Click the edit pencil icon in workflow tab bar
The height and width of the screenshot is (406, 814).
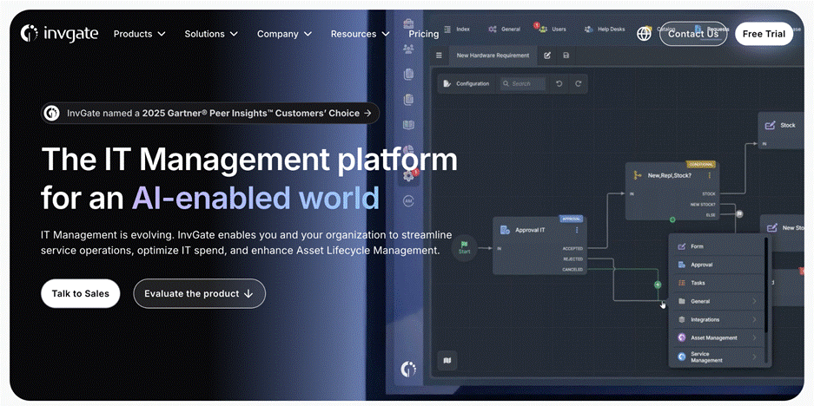point(547,56)
